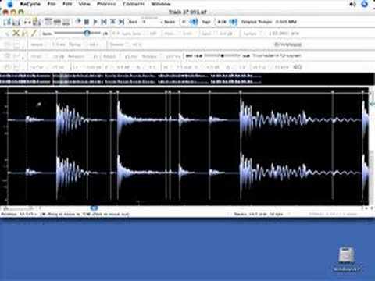Open the Apple menu

click(x=11, y=4)
